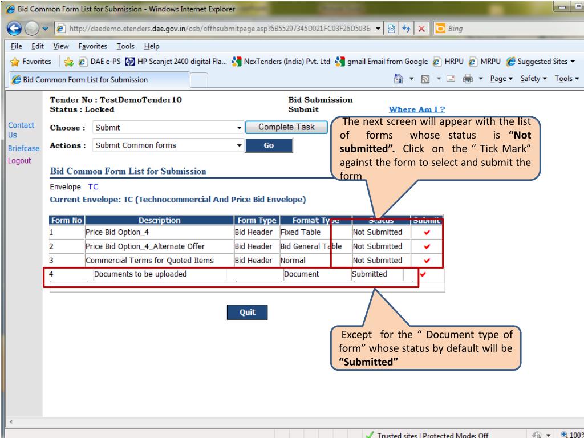Open the Safety command bar menu
584x438 pixels.
click(533, 79)
